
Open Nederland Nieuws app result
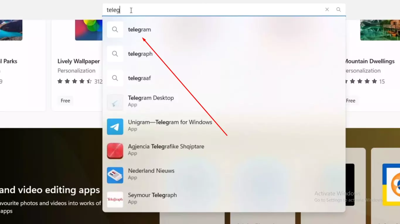coord(224,175)
